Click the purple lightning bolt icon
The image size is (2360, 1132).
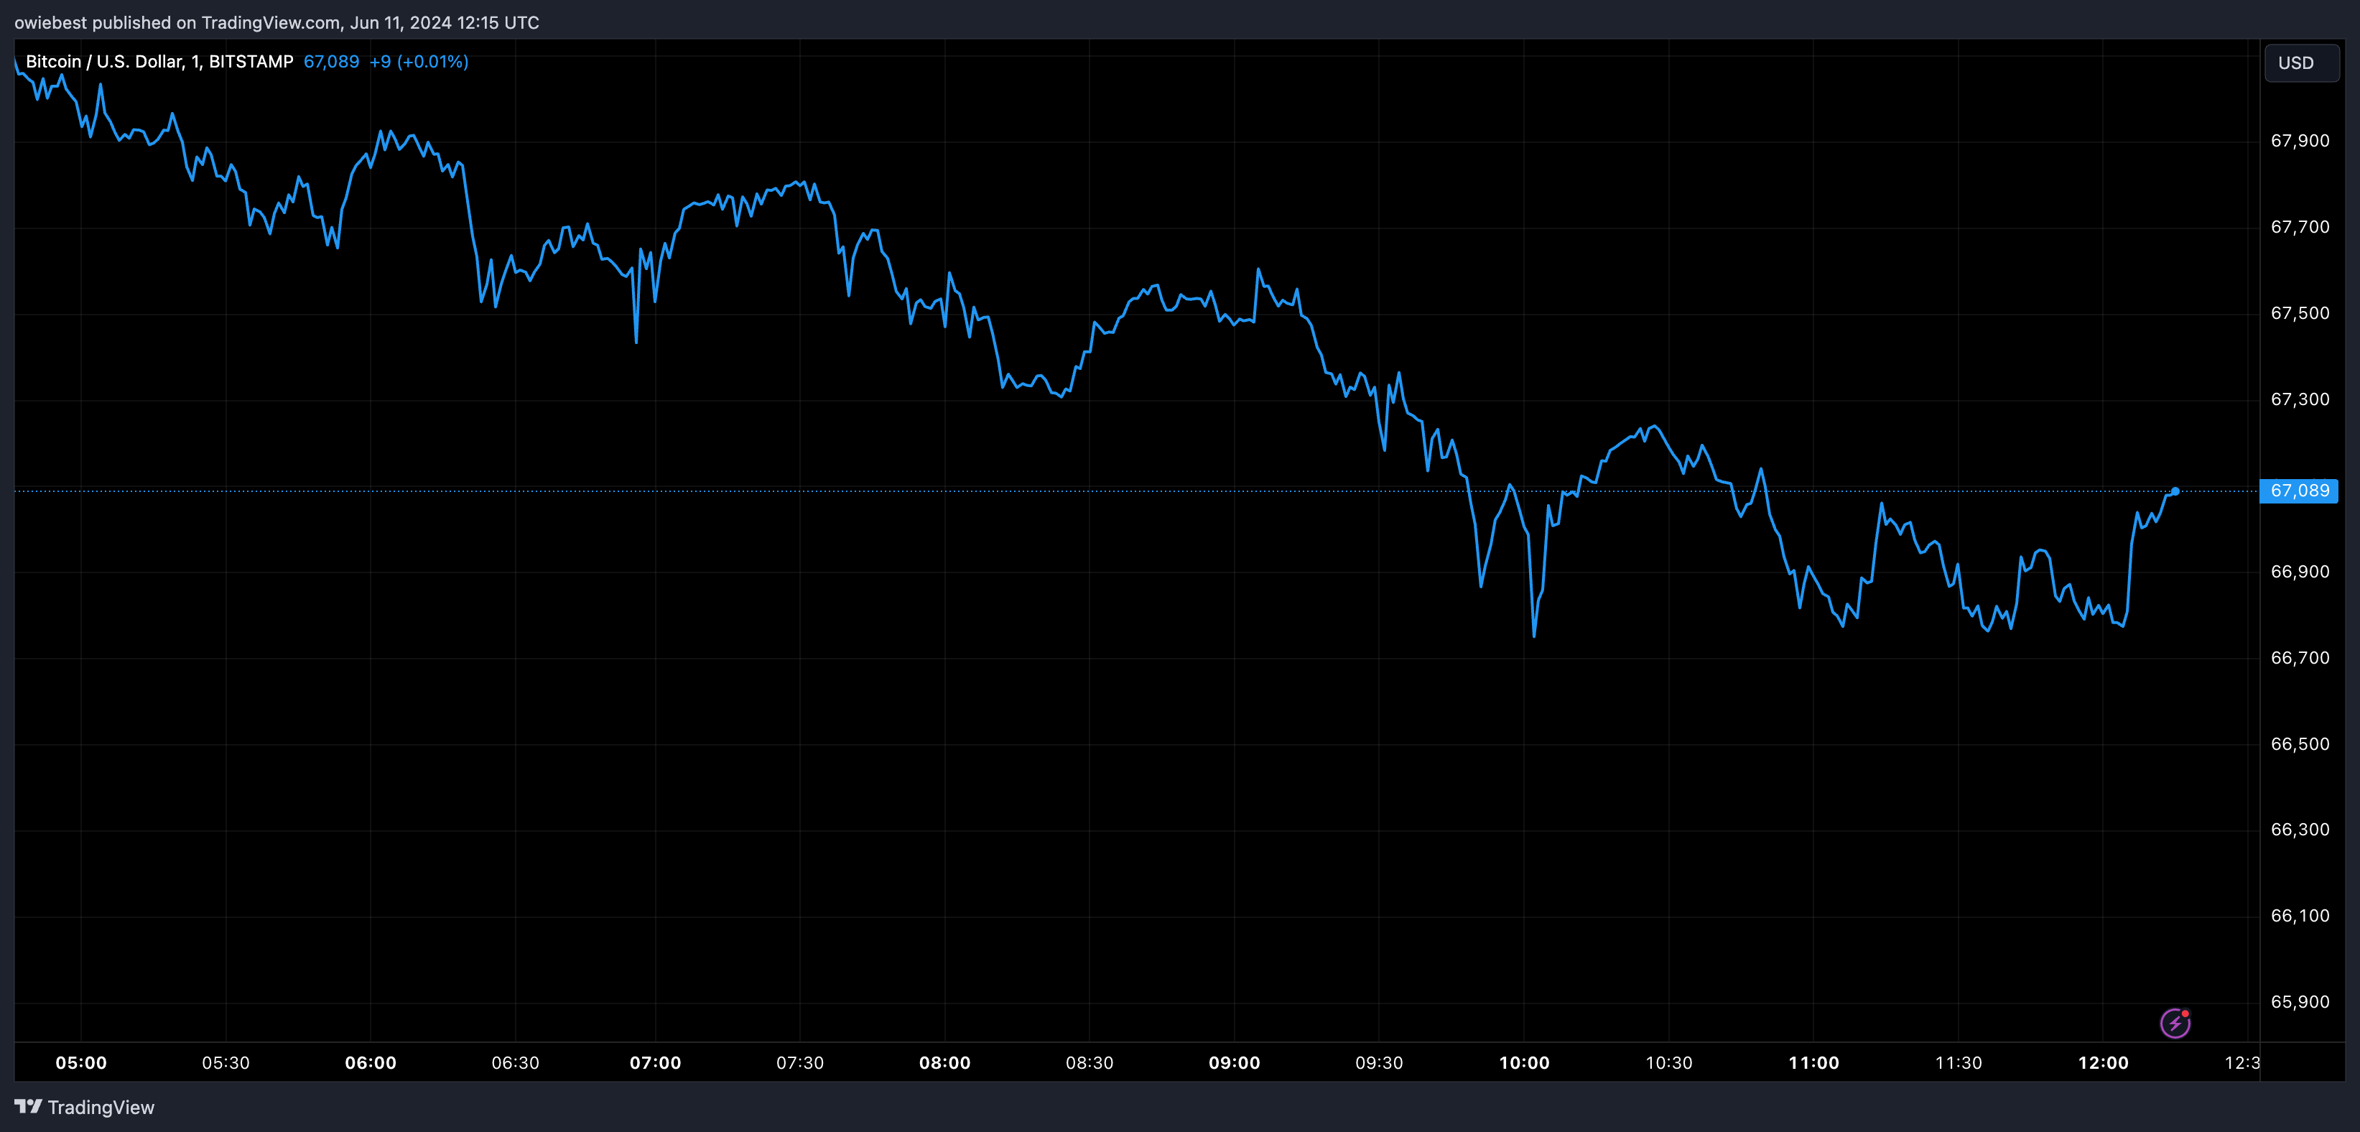[x=2175, y=1023]
